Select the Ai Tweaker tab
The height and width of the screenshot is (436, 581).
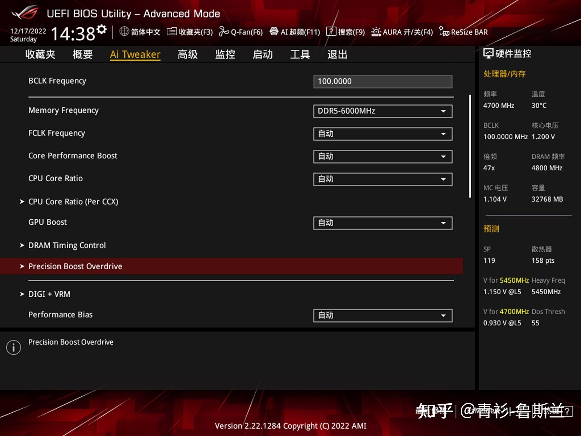(135, 54)
